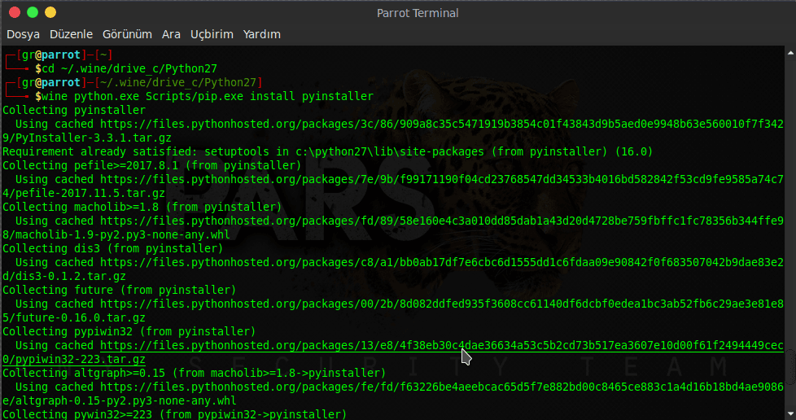Open the Yardım menu
Screen dimensions: 796x420
(261, 34)
